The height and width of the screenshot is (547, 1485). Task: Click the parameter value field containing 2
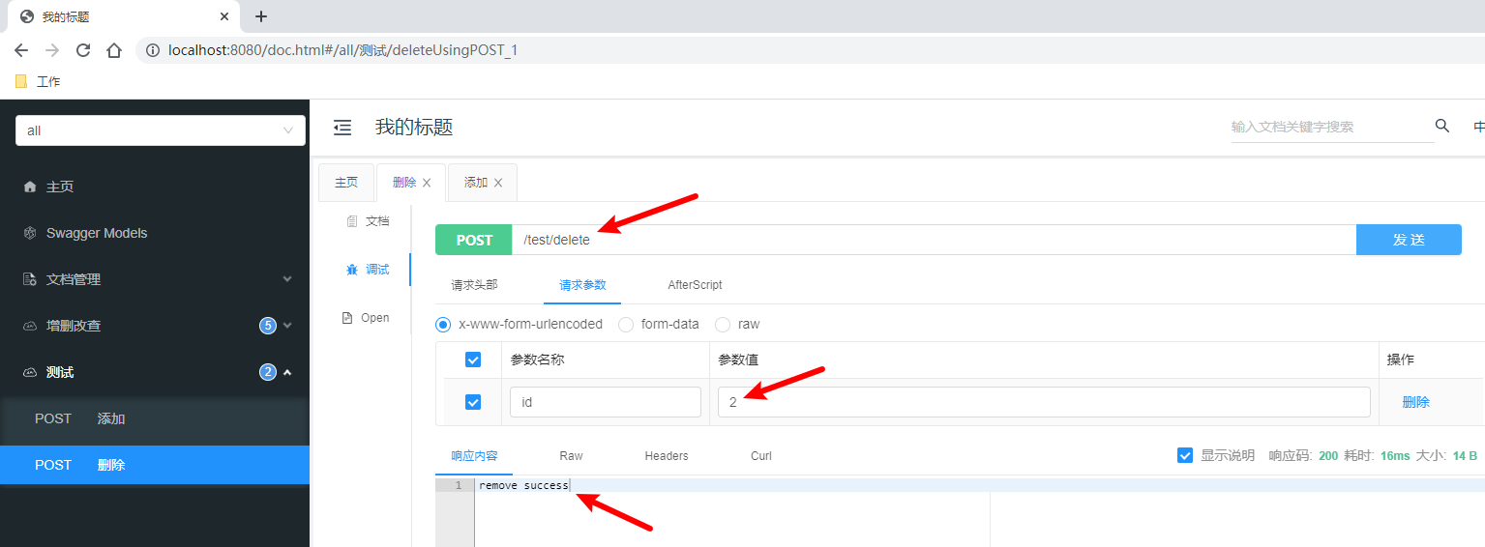click(x=1044, y=402)
